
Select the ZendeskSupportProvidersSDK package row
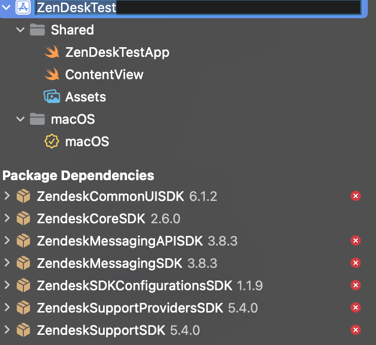point(130,308)
